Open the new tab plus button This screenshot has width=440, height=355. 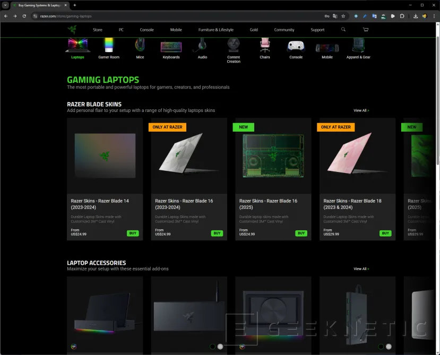tap(75, 5)
